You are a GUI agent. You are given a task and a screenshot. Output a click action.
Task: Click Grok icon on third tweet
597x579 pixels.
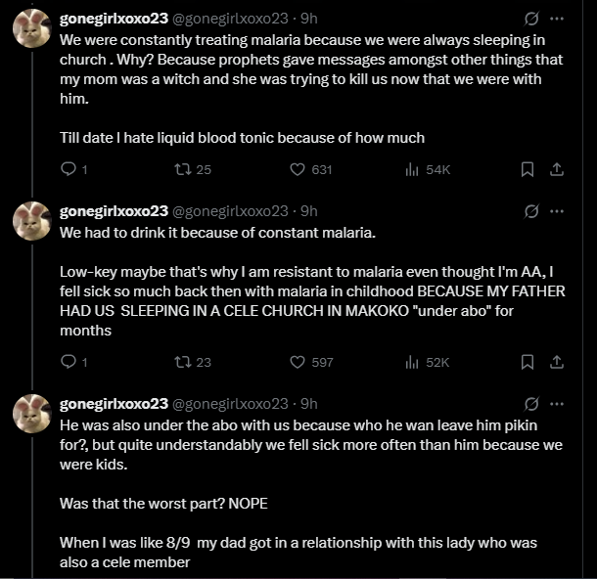coord(531,404)
